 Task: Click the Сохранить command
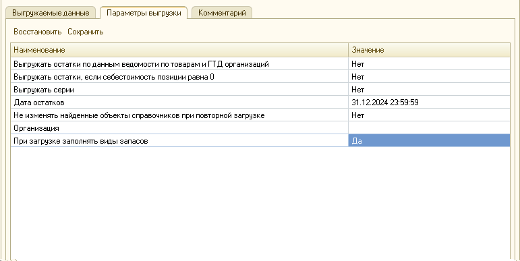point(86,32)
